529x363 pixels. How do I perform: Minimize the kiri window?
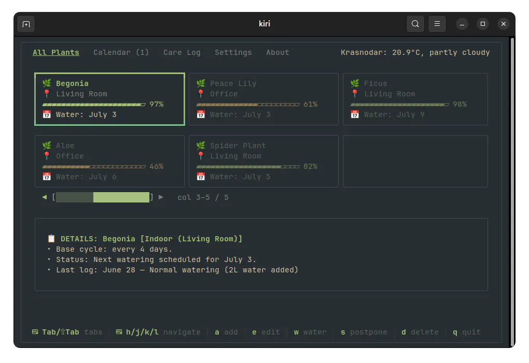462,24
